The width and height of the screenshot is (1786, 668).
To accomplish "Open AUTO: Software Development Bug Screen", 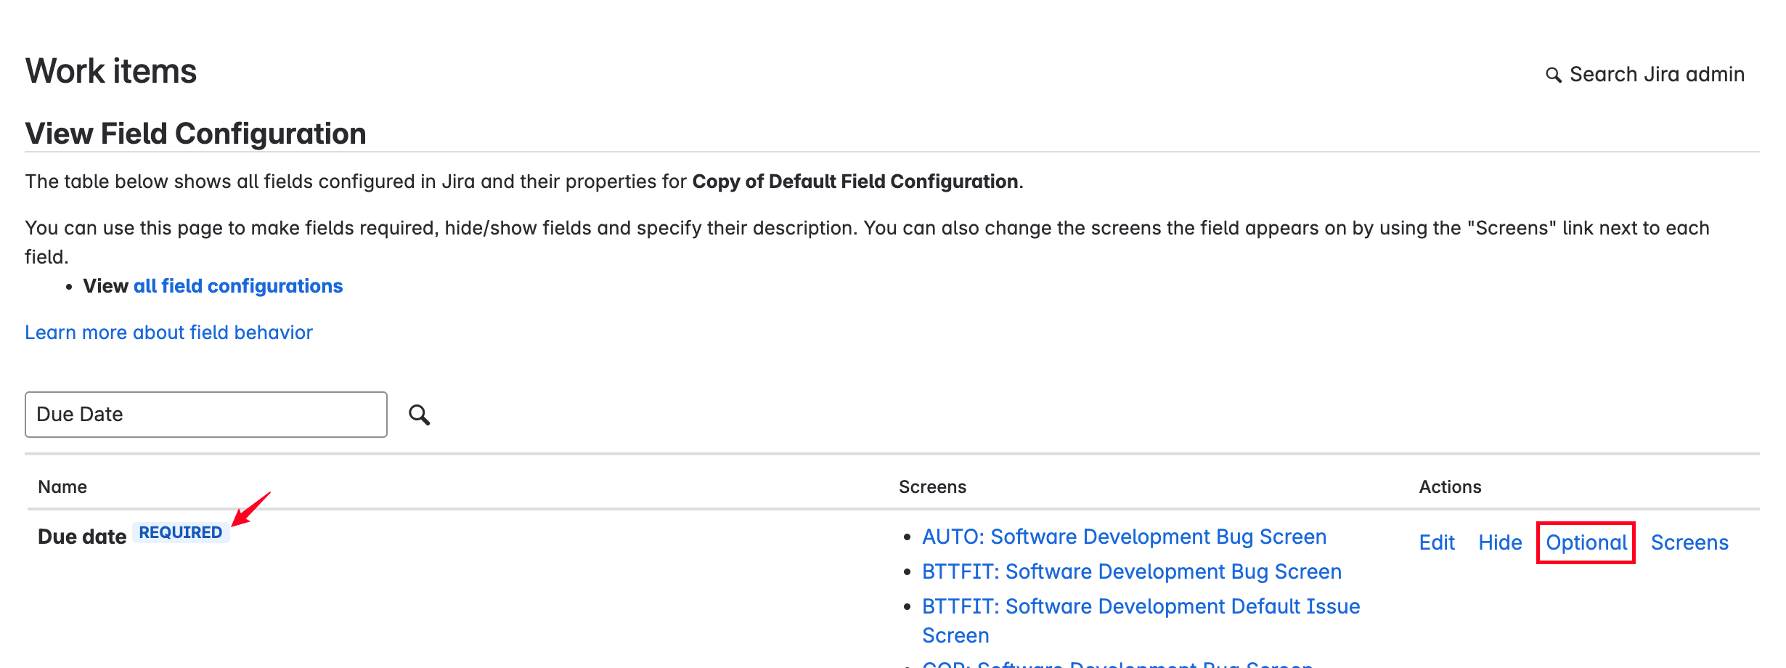I will [1123, 537].
